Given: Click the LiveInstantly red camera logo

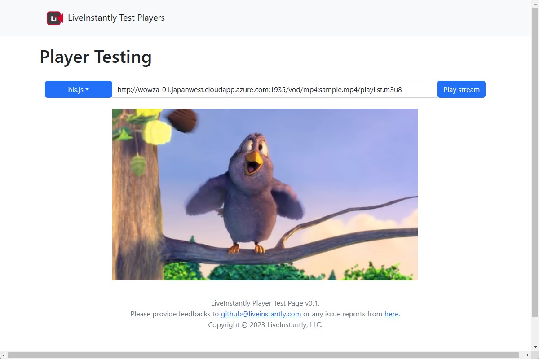Looking at the screenshot, I should coord(55,18).
